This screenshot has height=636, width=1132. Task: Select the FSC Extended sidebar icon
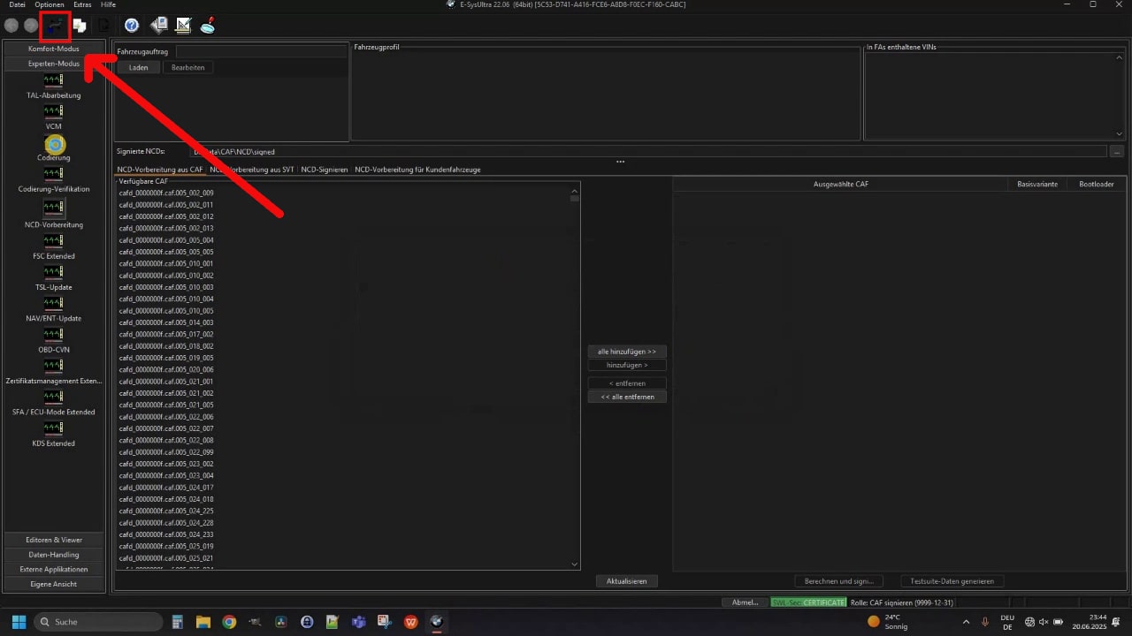click(x=53, y=241)
